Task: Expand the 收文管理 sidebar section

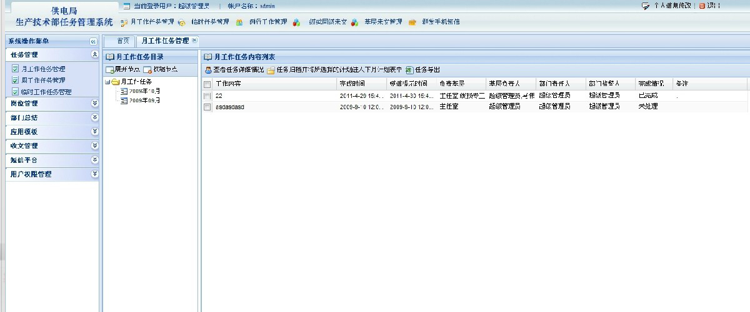Action: click(x=94, y=145)
